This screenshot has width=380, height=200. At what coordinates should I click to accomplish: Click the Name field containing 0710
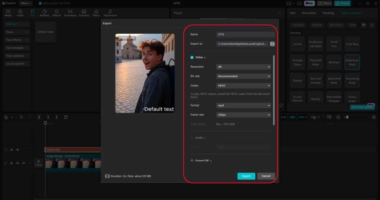click(246, 35)
